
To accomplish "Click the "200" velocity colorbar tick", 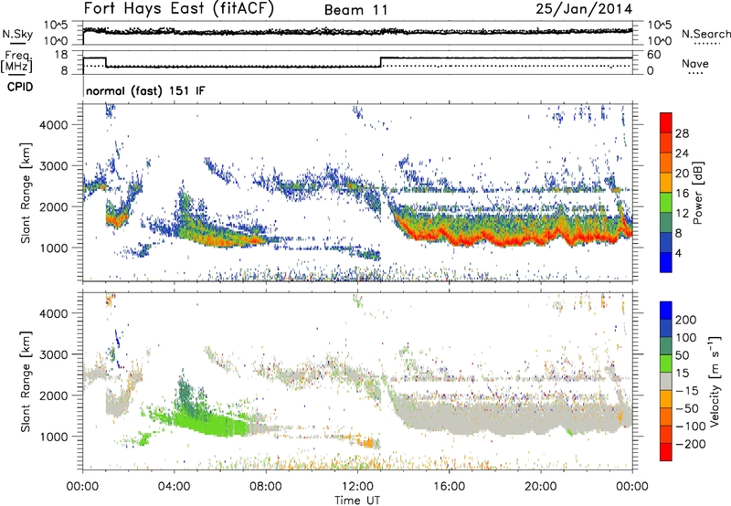I will 686,320.
